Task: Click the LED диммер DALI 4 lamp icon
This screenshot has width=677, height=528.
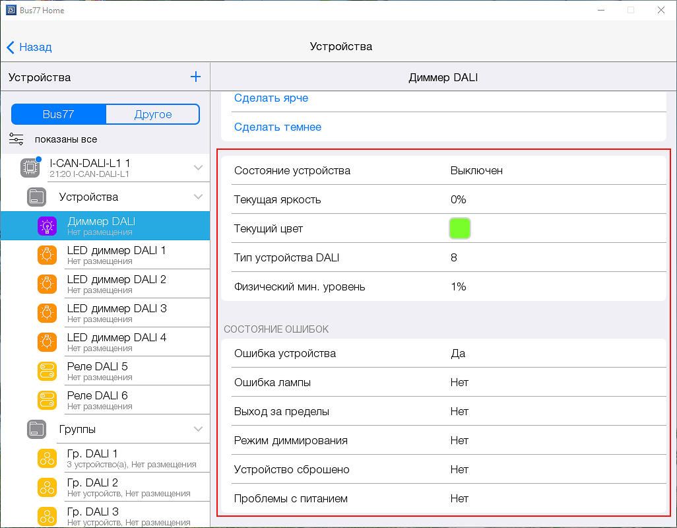Action: (x=47, y=342)
